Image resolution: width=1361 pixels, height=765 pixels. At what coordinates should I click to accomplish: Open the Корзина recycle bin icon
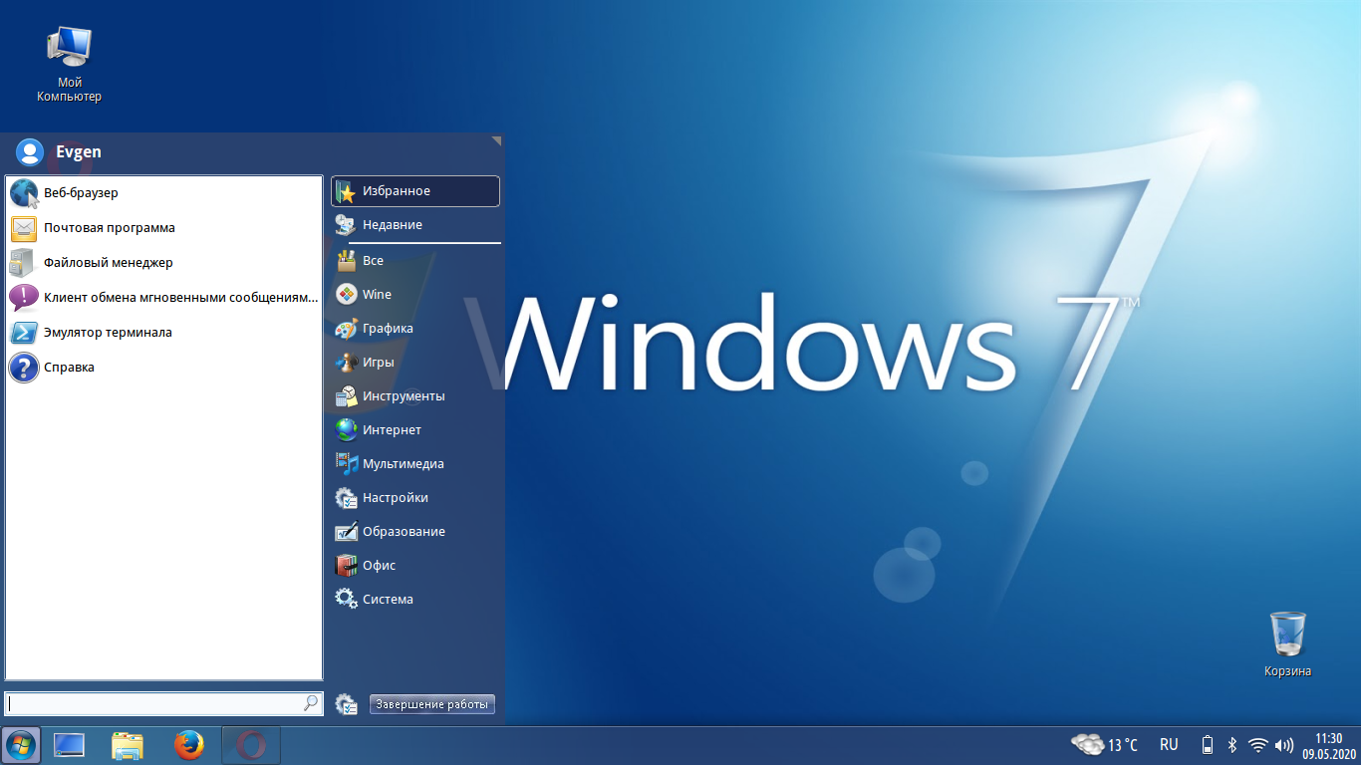1287,644
